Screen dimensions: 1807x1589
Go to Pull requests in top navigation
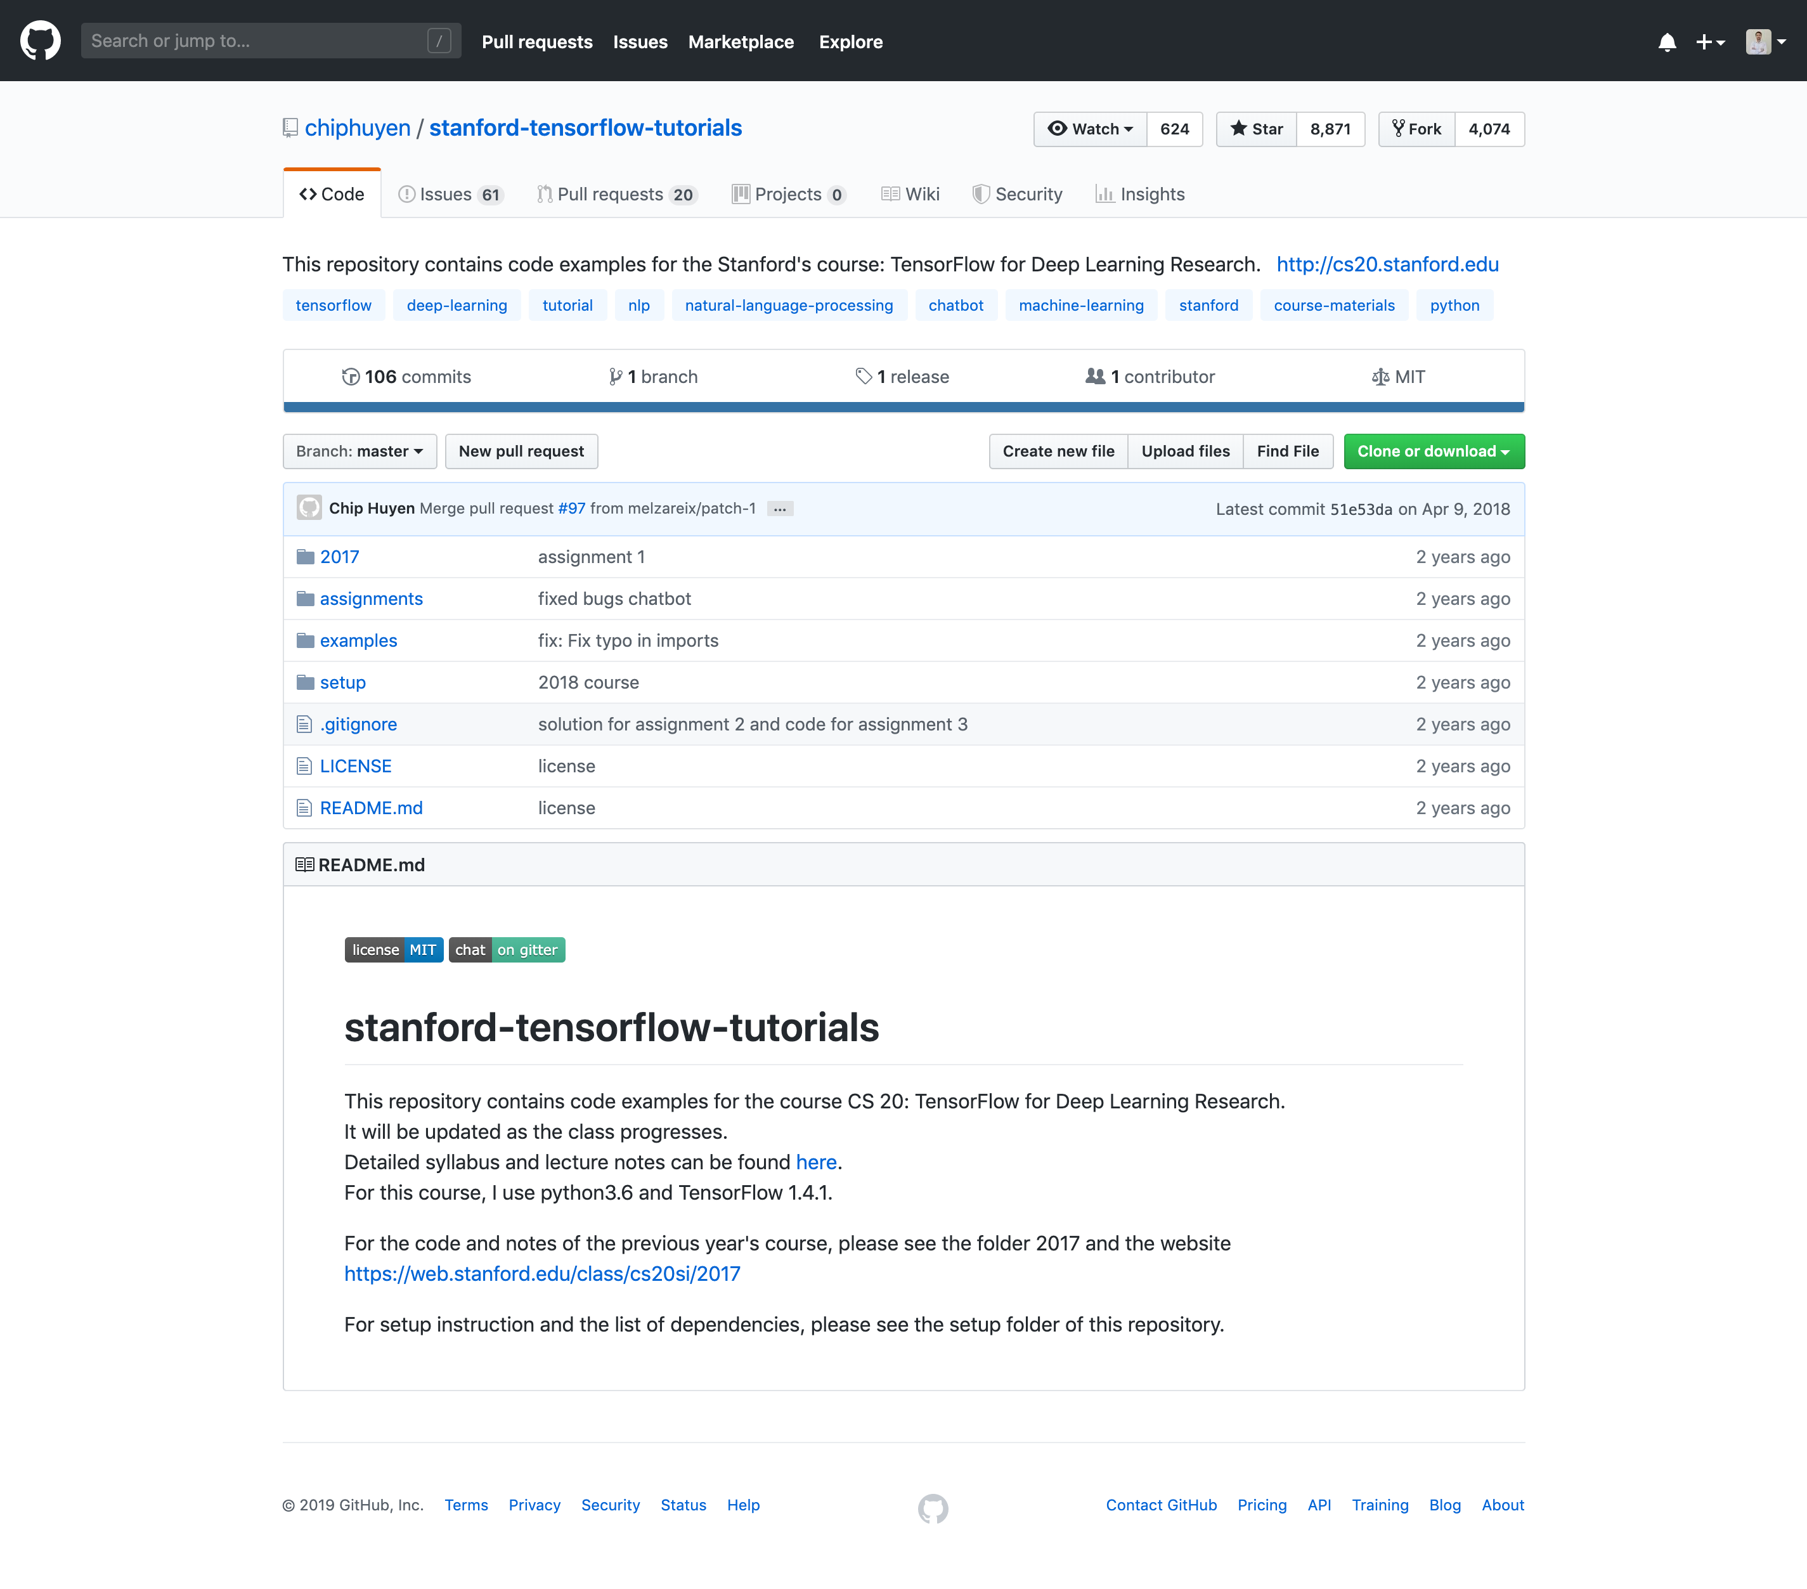(536, 42)
